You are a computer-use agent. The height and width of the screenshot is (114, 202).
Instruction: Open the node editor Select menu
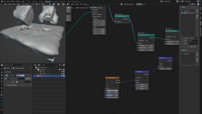point(77,4)
